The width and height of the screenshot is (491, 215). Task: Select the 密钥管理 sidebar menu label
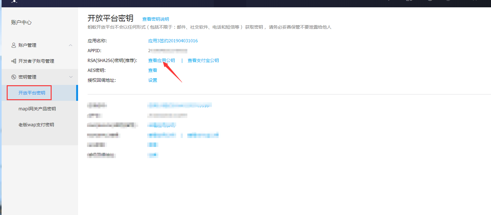pyautogui.click(x=27, y=77)
